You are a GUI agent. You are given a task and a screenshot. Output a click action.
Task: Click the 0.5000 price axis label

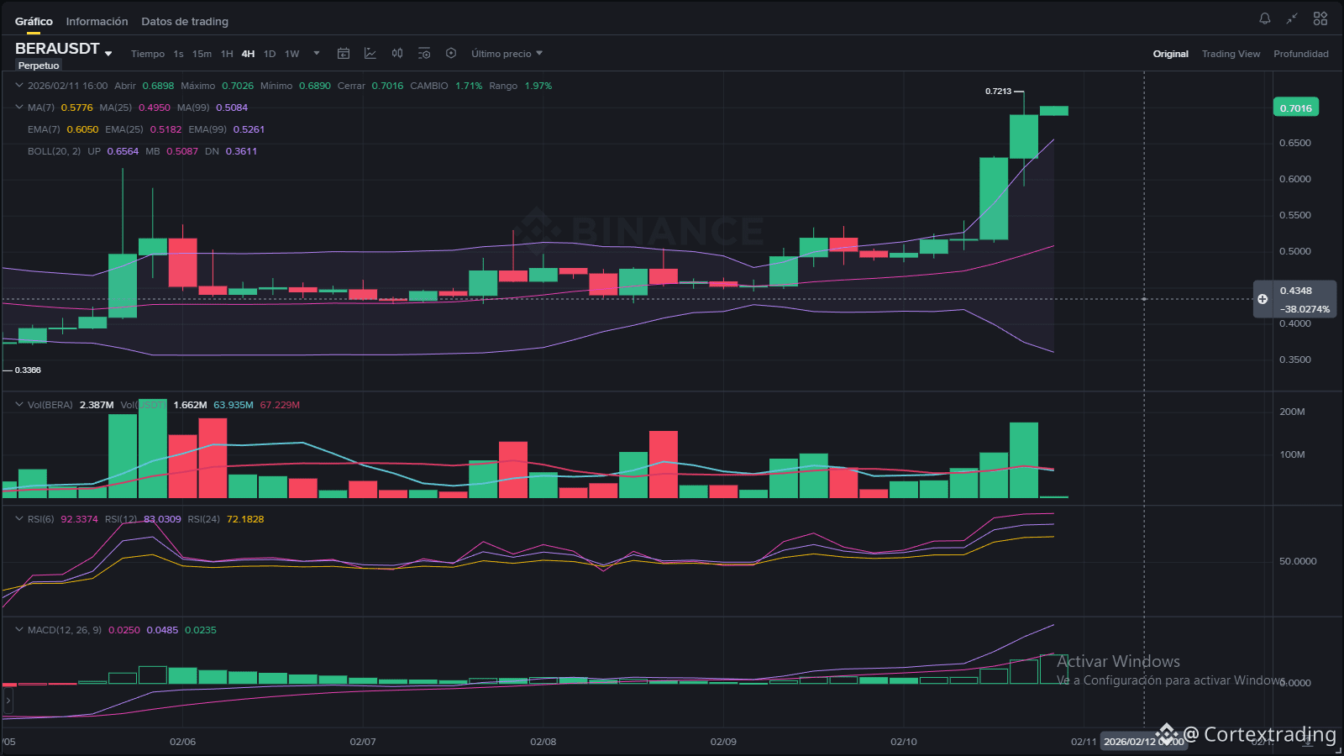point(1295,251)
